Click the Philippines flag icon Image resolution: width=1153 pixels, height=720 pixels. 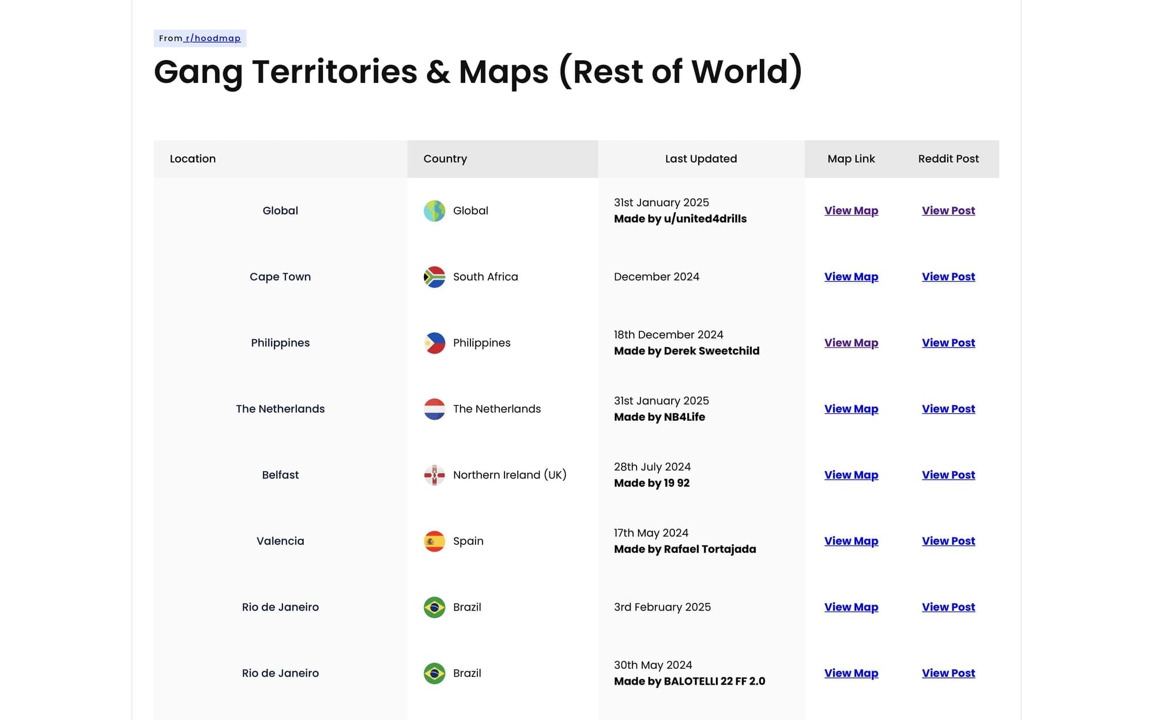[x=434, y=343]
